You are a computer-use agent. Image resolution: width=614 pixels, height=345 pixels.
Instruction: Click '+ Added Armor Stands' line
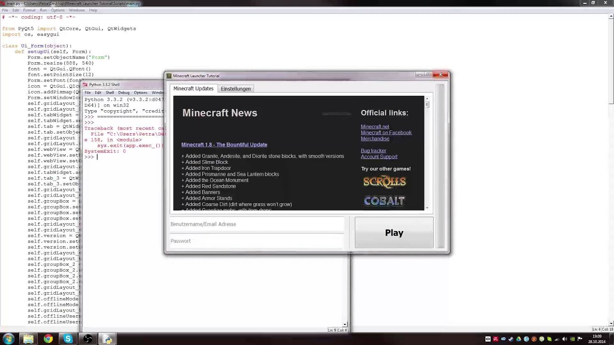(207, 198)
